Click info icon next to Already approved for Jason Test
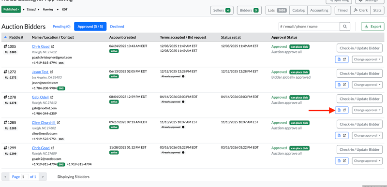387x187 pixels. pyautogui.click(x=183, y=76)
